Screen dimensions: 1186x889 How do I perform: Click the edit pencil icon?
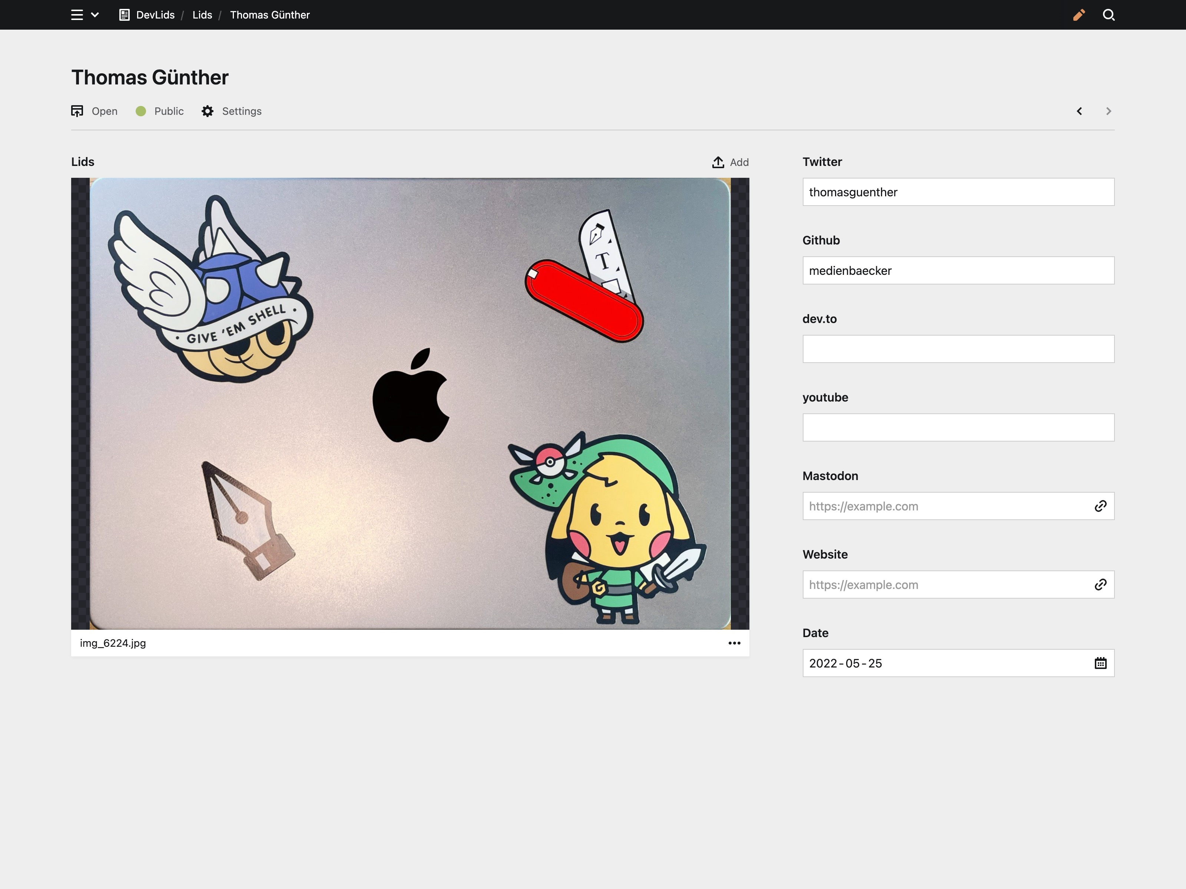(1079, 14)
